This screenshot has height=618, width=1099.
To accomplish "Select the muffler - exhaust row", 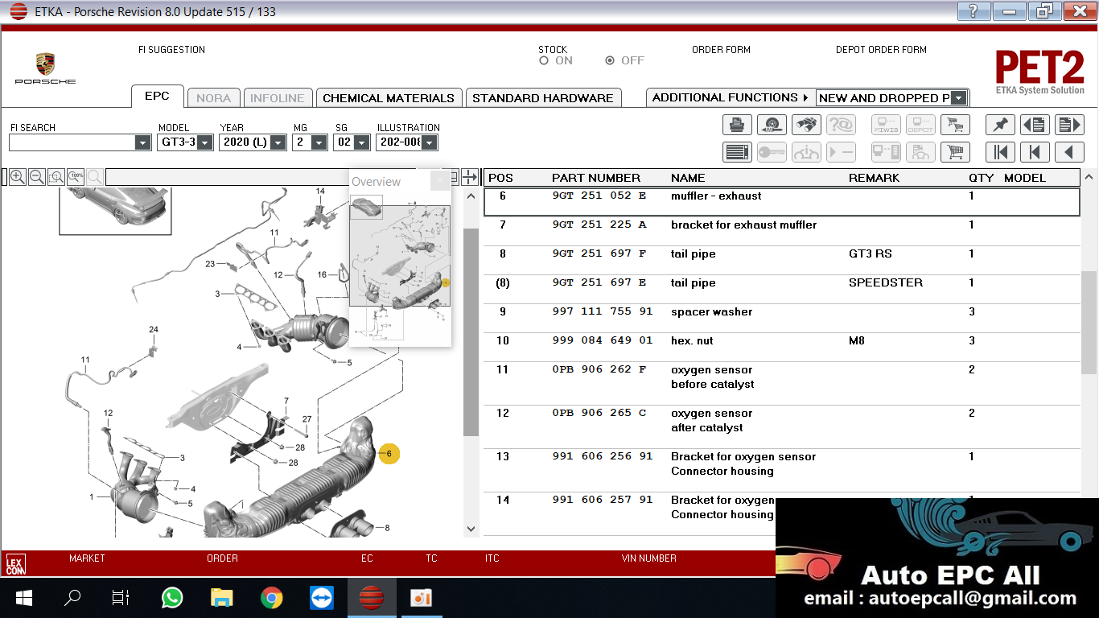I will coord(781,202).
